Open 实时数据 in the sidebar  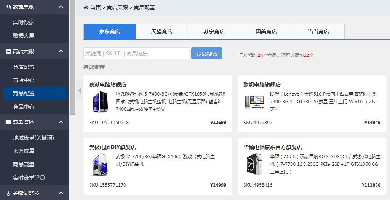pos(24,22)
